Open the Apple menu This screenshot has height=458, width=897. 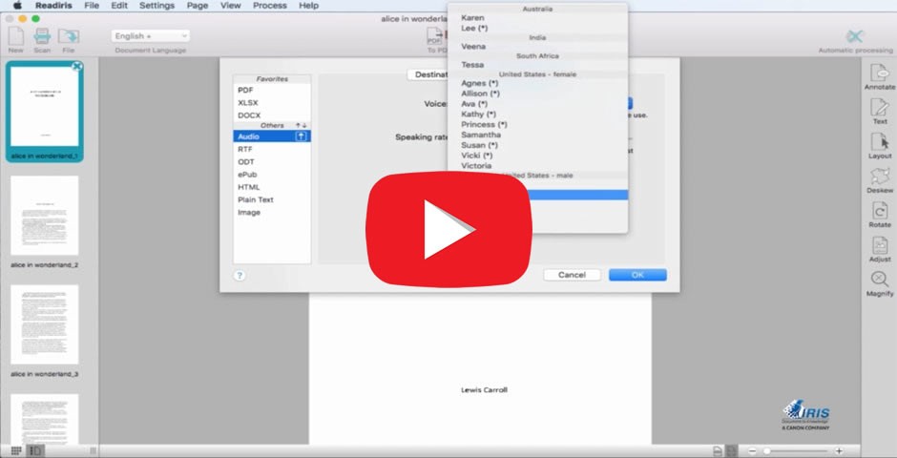point(17,5)
